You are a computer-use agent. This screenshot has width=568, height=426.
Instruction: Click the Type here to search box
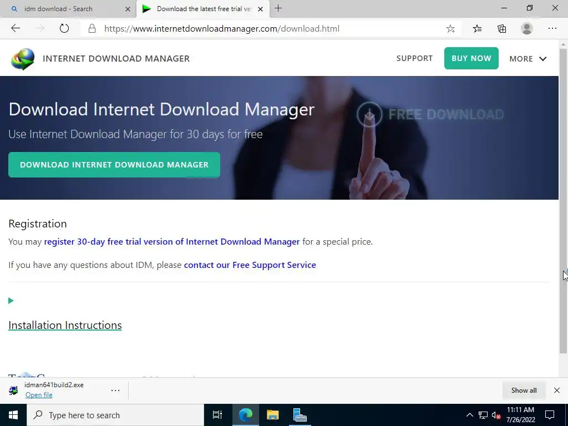coord(115,415)
